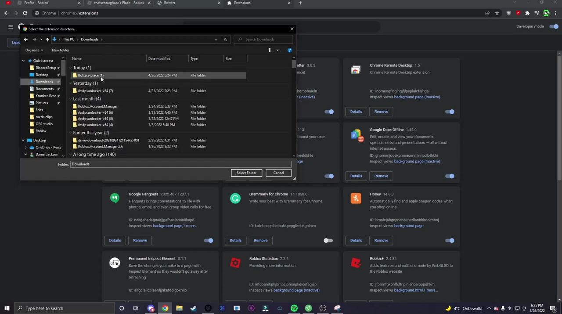Image resolution: width=562 pixels, height=314 pixels.
Task: Select the rbxfpsunlocker-x64 (7) folder
Action: tap(158, 91)
